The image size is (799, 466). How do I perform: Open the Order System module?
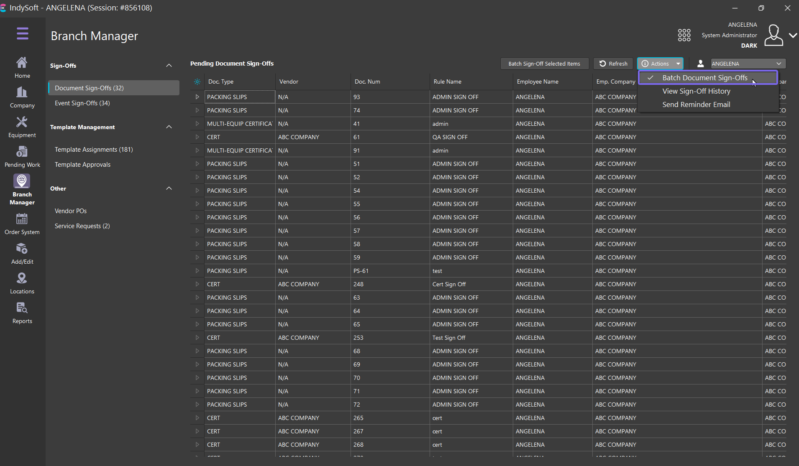22,224
